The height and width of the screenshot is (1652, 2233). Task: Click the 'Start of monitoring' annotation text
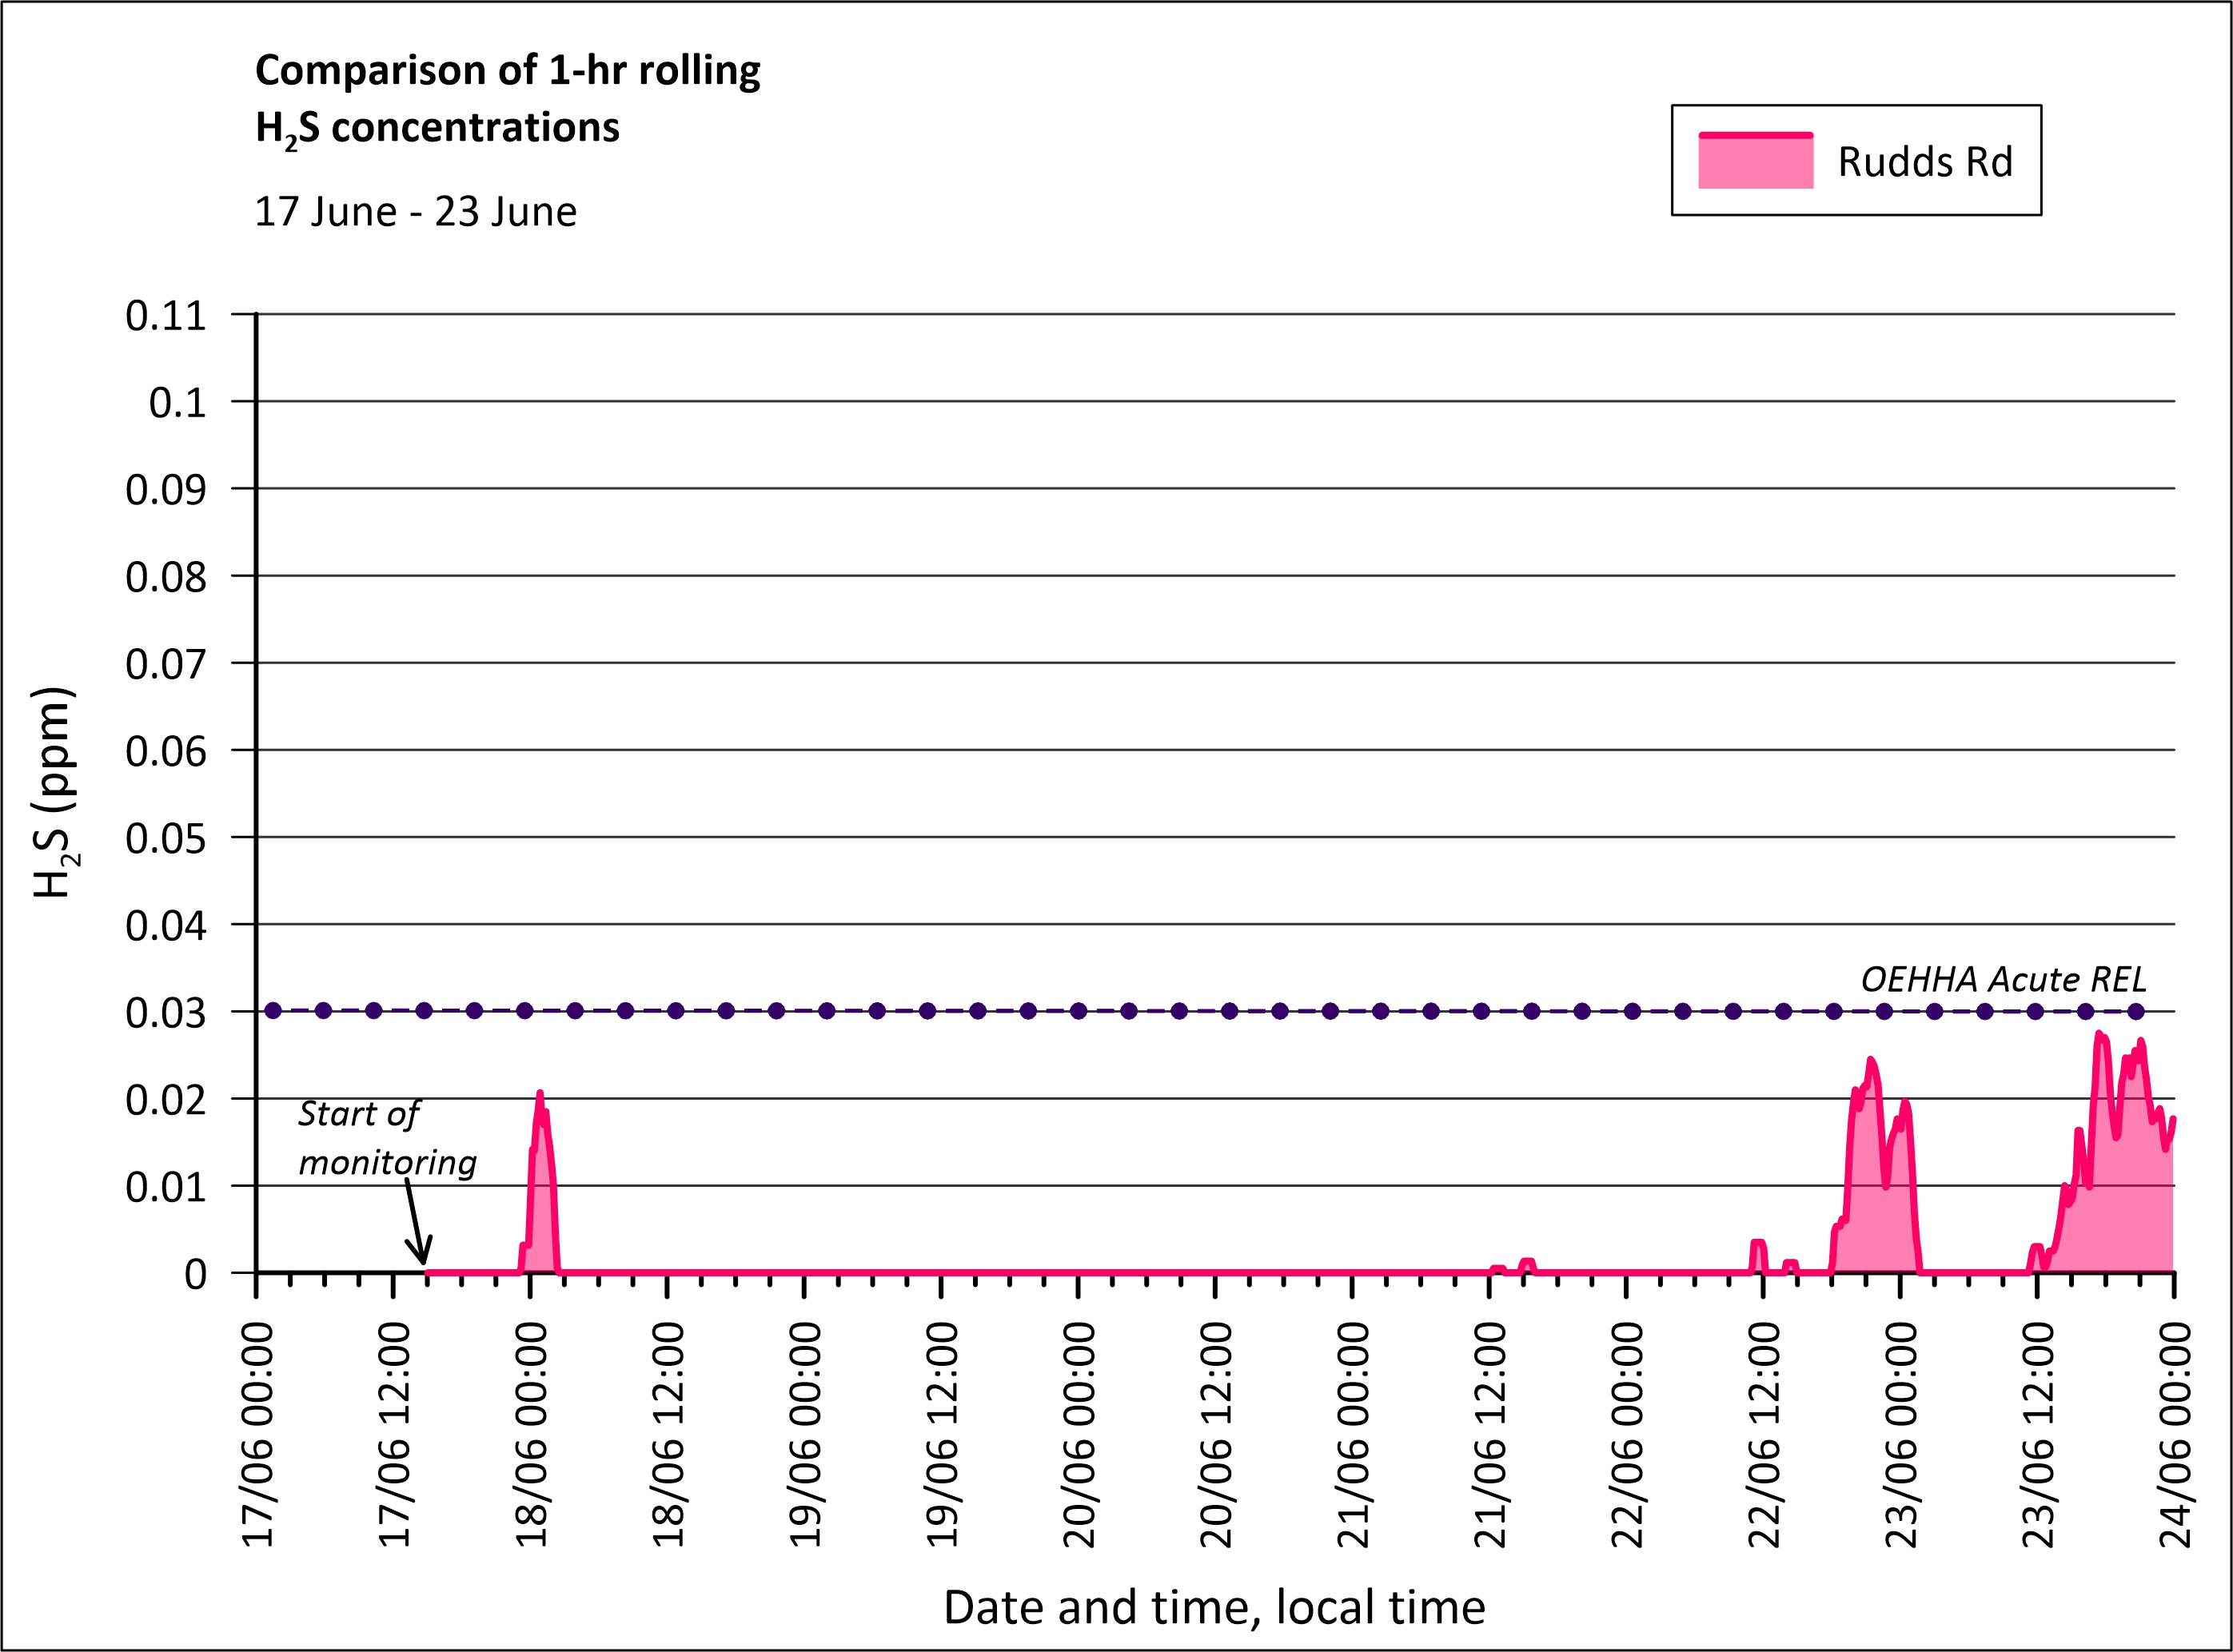[x=386, y=1137]
